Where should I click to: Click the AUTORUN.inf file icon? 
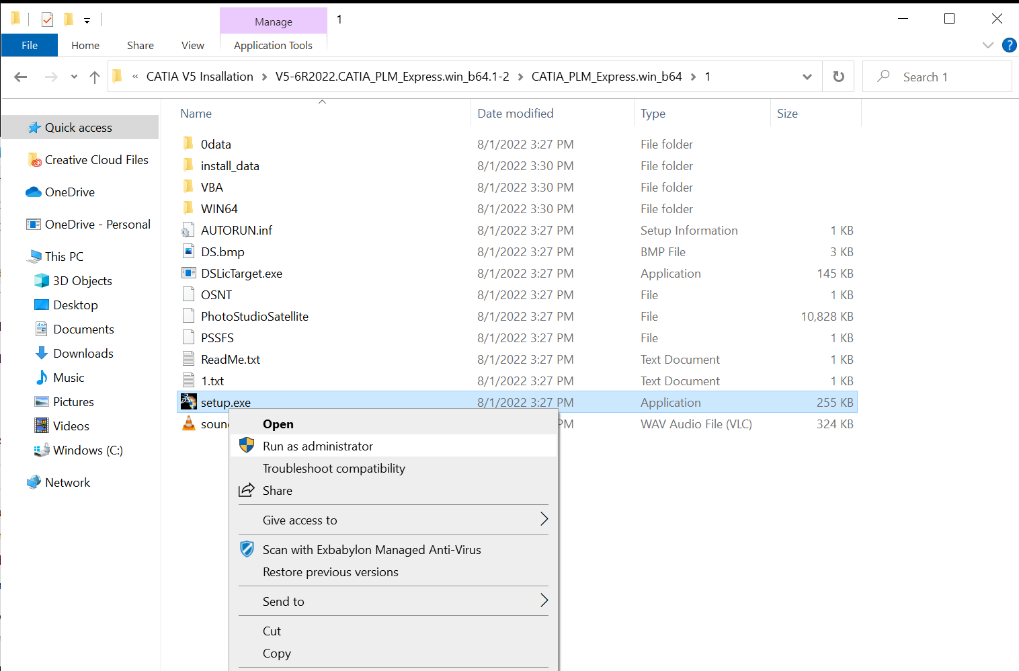(x=188, y=230)
